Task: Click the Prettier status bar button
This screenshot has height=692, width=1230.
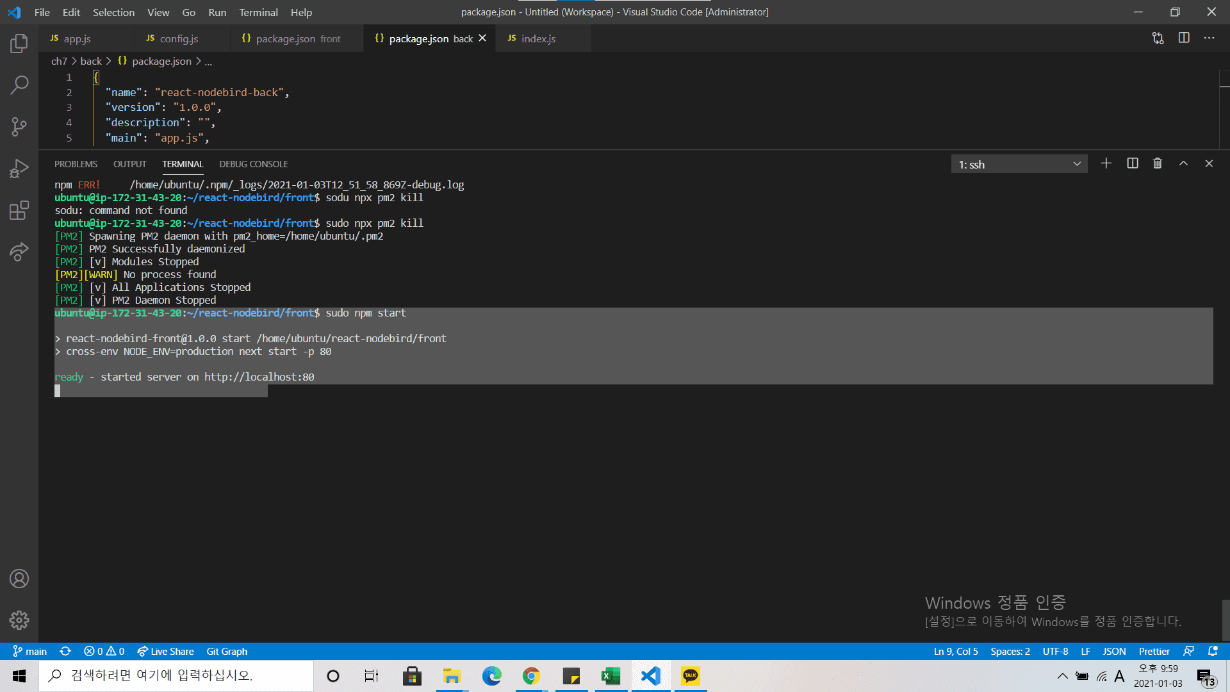Action: (x=1154, y=651)
